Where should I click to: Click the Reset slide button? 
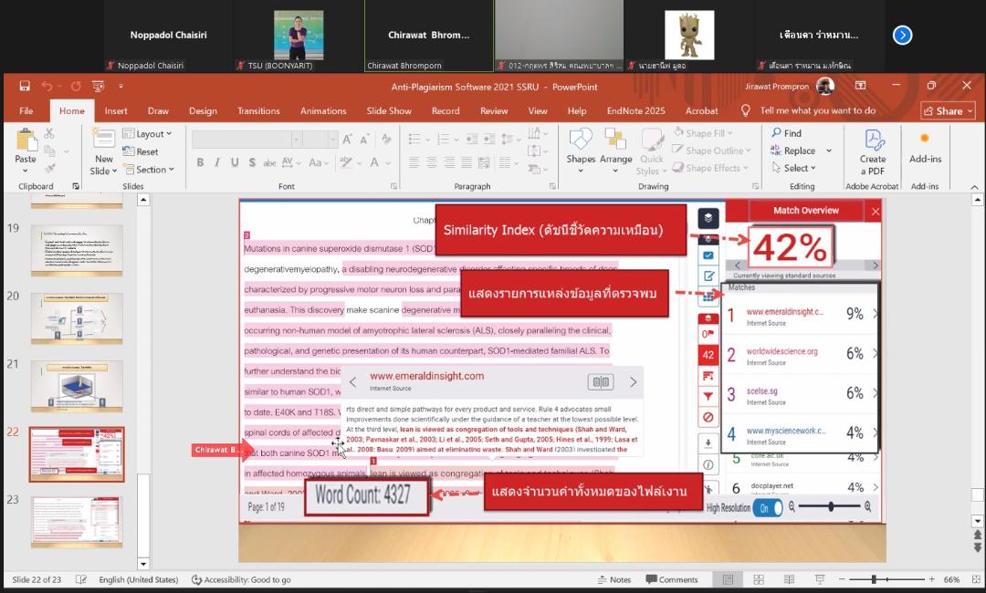(142, 151)
